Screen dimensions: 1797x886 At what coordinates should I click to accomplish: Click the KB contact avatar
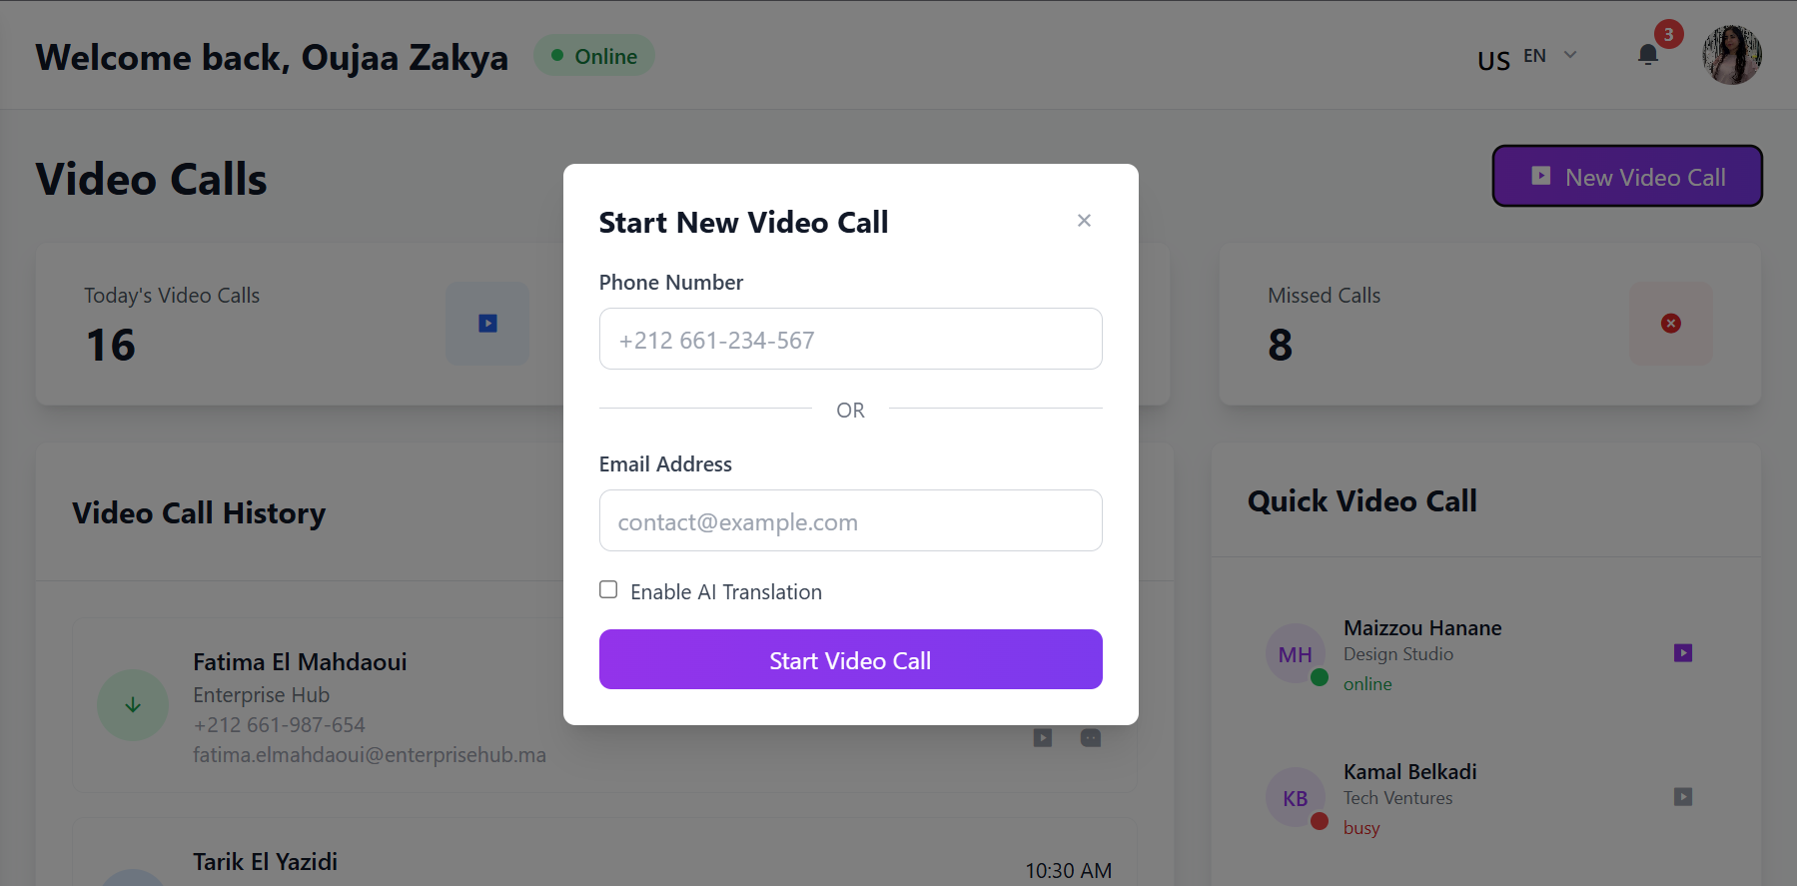point(1295,799)
